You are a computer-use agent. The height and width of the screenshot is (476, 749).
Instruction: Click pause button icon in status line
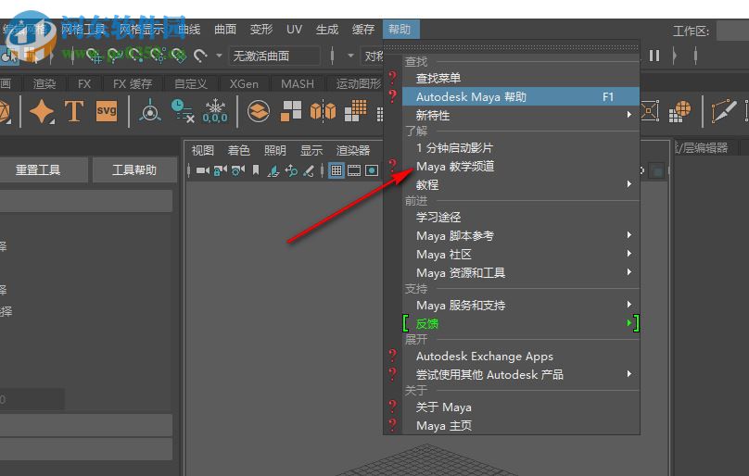click(654, 56)
